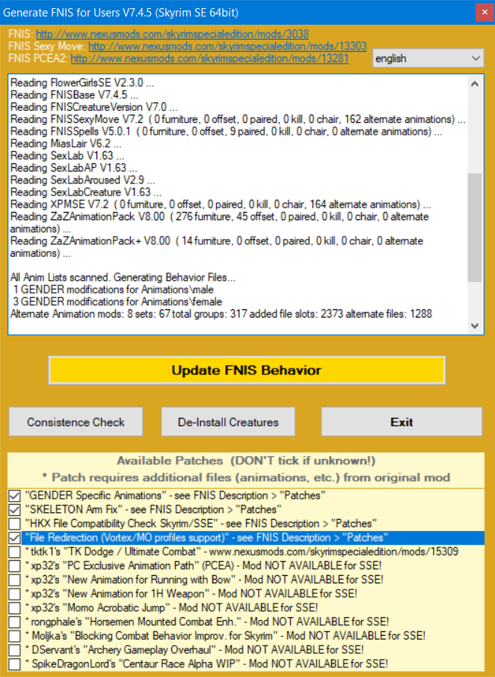
Task: Close the Generate FNIS for Users window
Action: 485,13
